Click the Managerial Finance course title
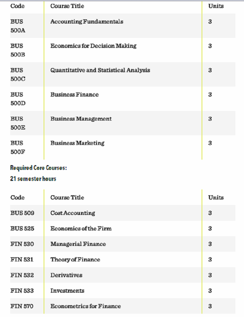Viewport: 244px width, 317px height. pyautogui.click(x=78, y=244)
